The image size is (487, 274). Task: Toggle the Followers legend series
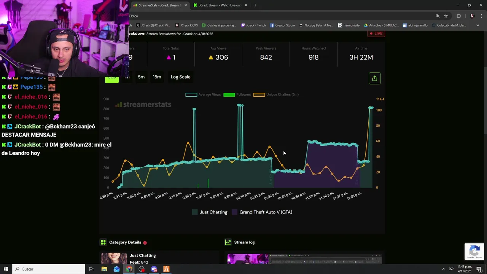(x=237, y=94)
